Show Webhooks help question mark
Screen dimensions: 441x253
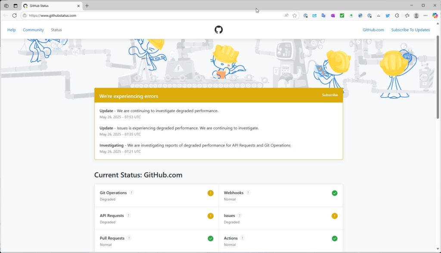(x=248, y=193)
